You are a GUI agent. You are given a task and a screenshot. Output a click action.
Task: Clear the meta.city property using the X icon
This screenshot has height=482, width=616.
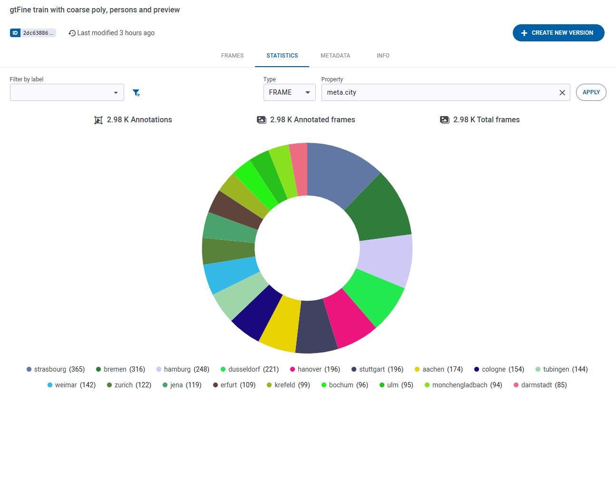point(562,92)
